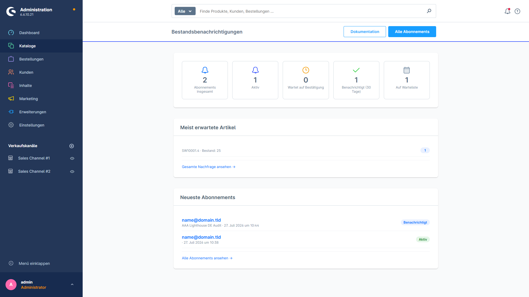This screenshot has width=529, height=297.
Task: Open the Alle search filter dropdown
Action: (185, 11)
